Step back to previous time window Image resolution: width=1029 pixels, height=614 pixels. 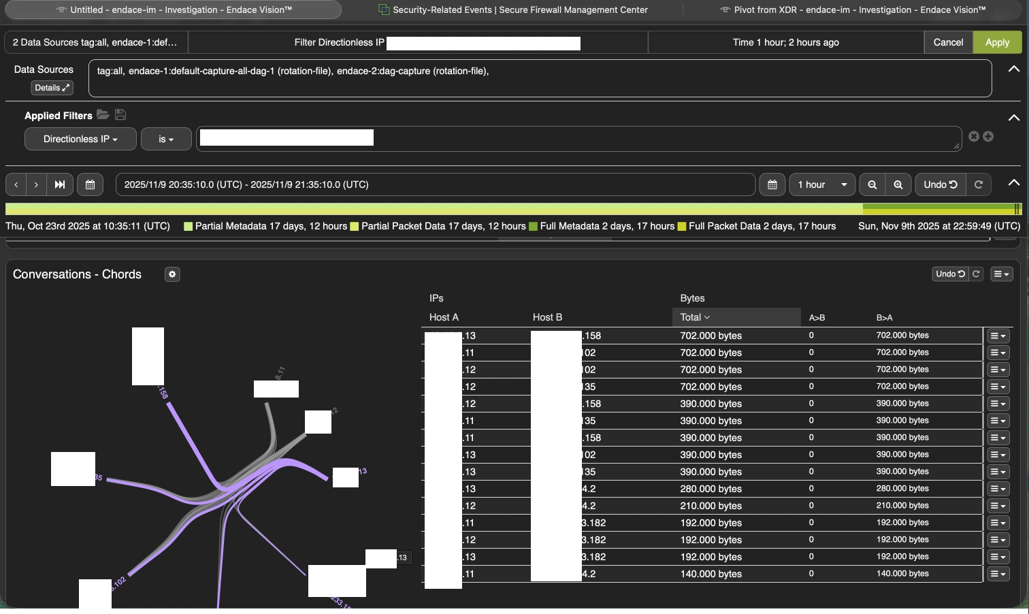coord(16,184)
